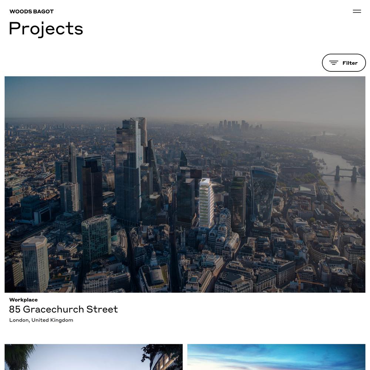Screen dimensions: 370x370
Task: Click the Workplace category label
Action: (x=23, y=300)
